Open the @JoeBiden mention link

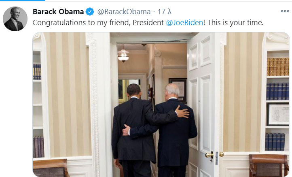[x=184, y=23]
